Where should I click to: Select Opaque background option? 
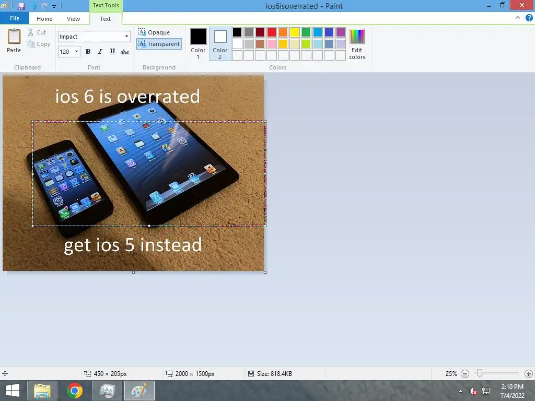point(154,32)
